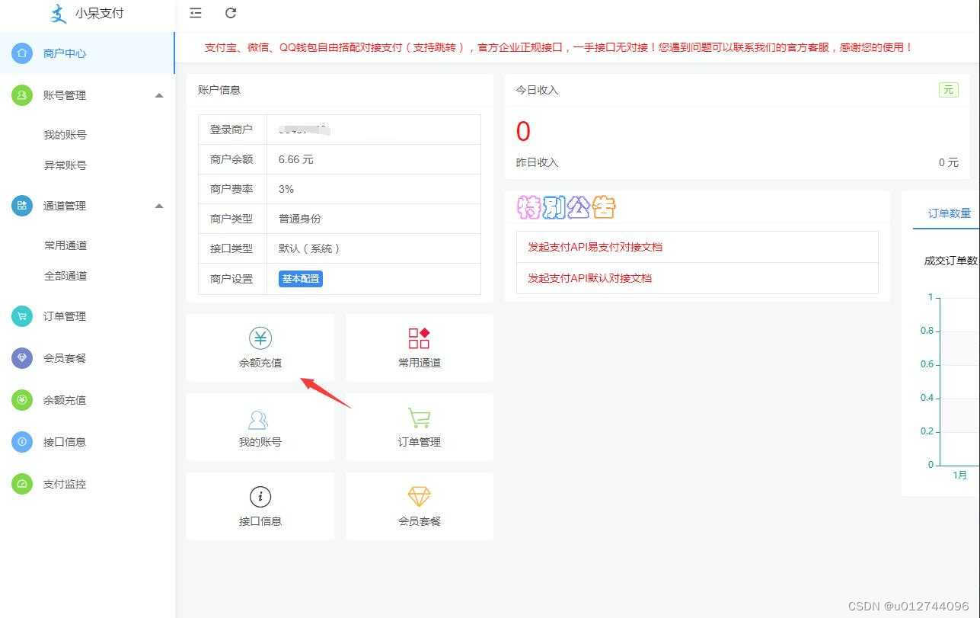This screenshot has width=980, height=618.
Task: Click the 商户中心 home icon
Action: pos(22,53)
